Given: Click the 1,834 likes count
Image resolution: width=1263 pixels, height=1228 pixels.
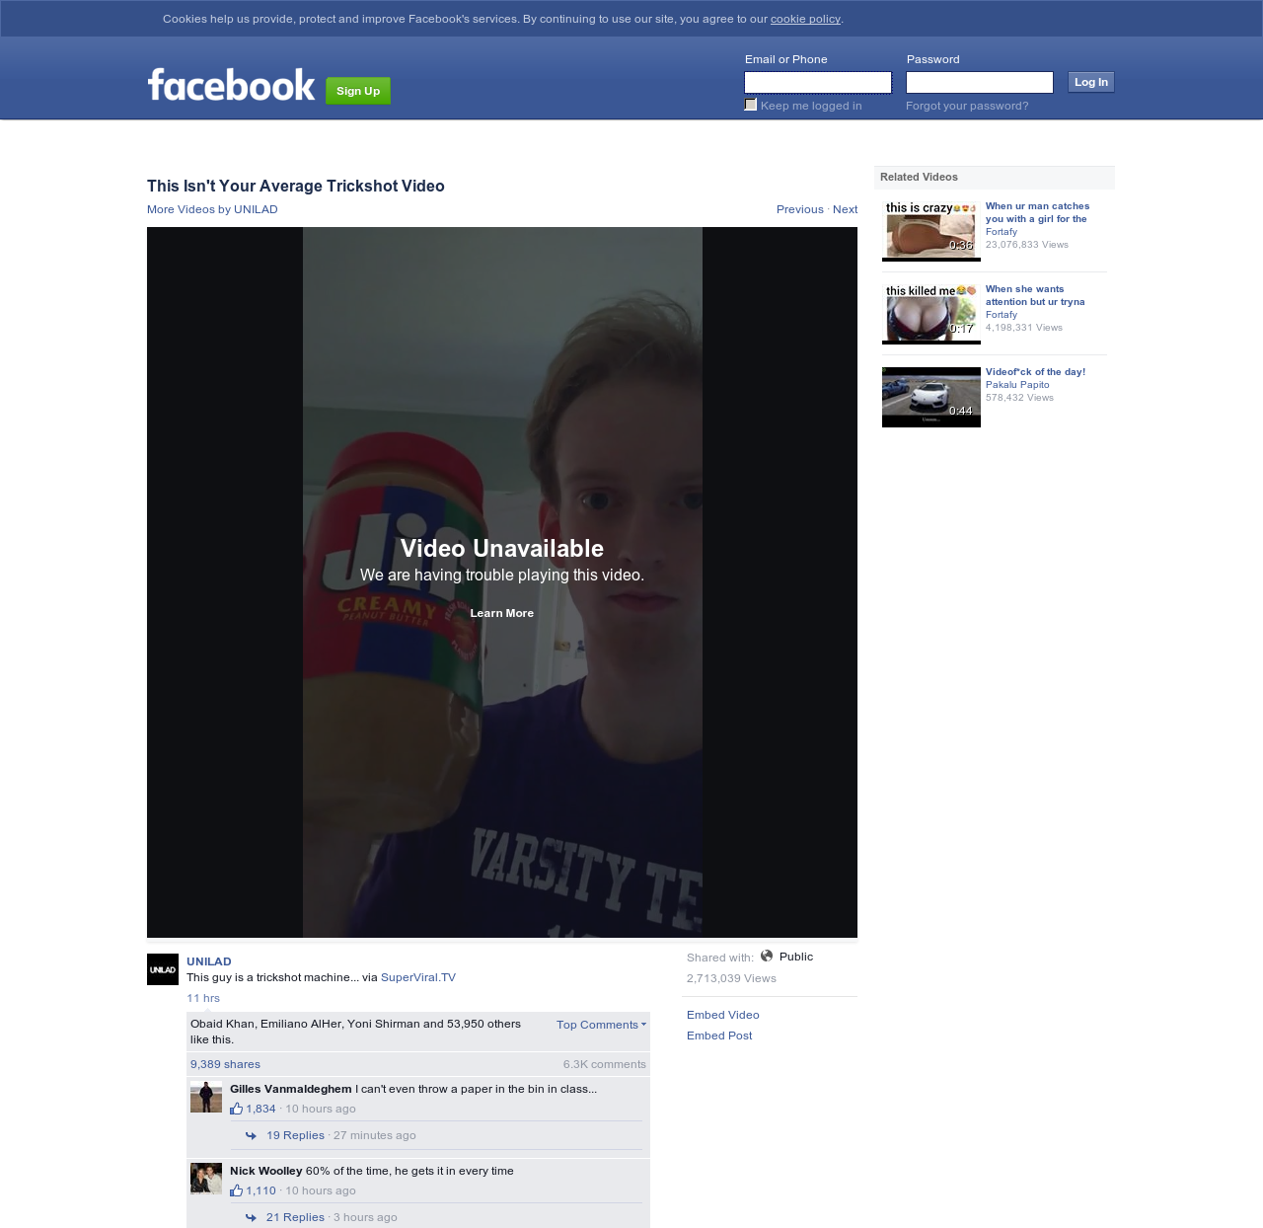Looking at the screenshot, I should click(260, 1109).
